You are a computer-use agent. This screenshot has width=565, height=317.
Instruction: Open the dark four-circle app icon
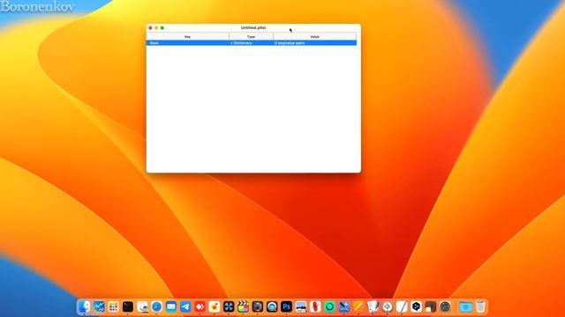229,306
